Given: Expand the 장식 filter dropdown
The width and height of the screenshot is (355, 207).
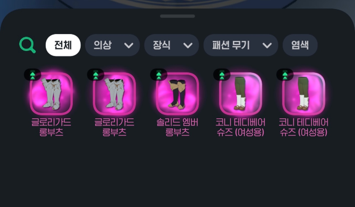Looking at the screenshot, I should pos(172,45).
